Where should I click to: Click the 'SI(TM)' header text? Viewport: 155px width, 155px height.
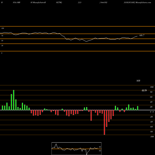(59, 2)
